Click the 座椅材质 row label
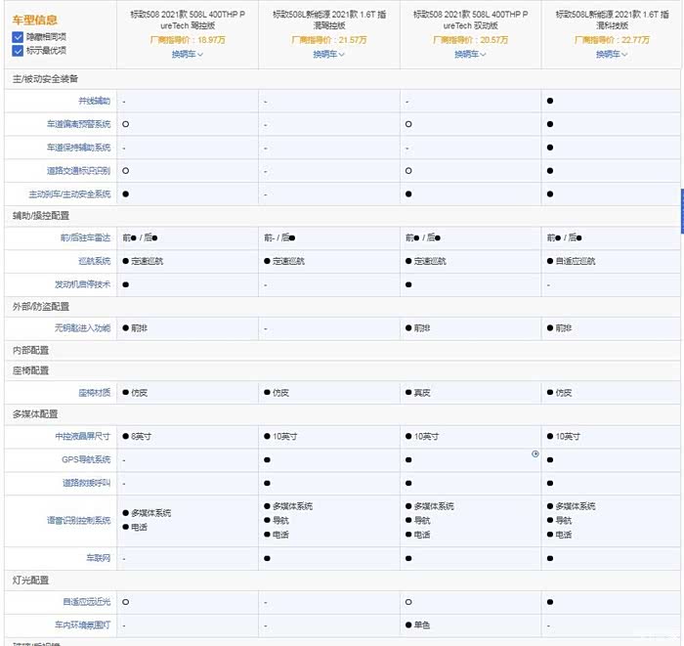Viewport: 684px width, 646px height. pyautogui.click(x=94, y=393)
